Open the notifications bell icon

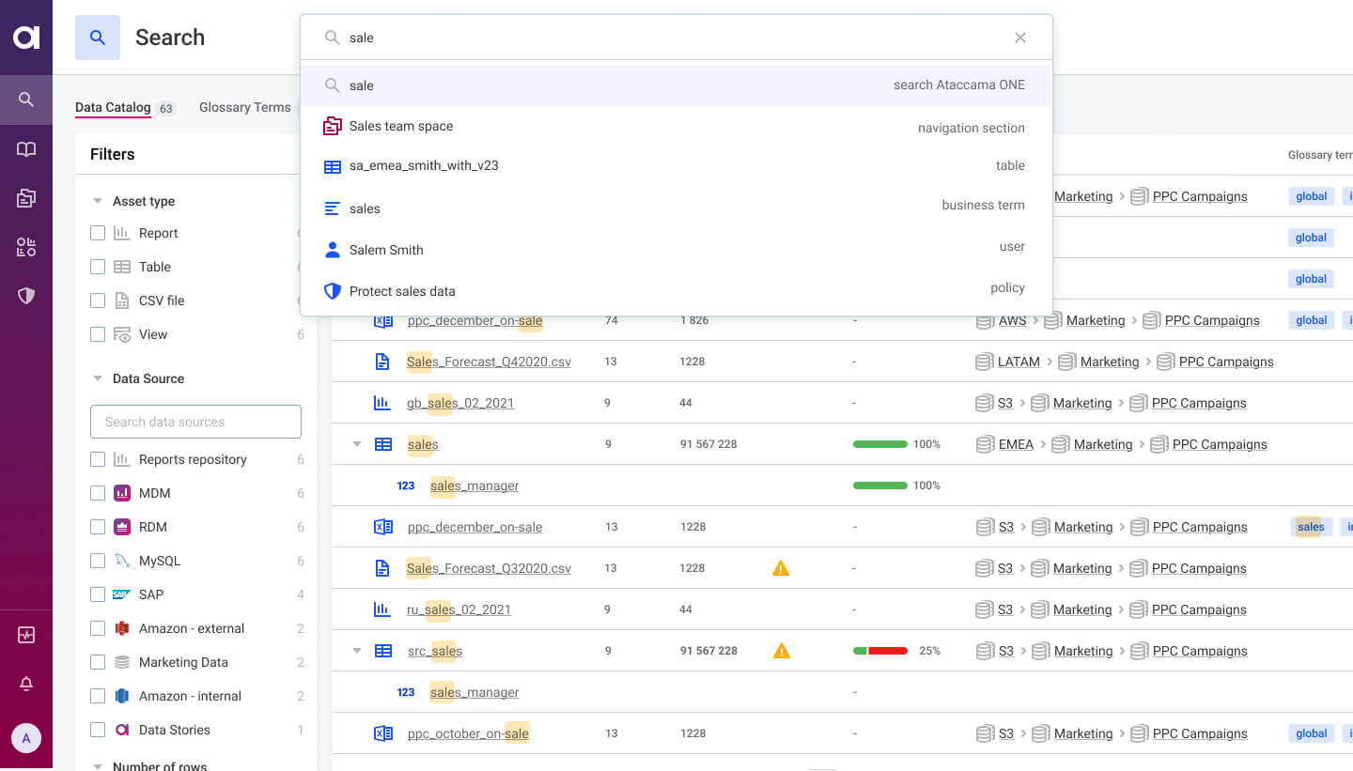click(x=26, y=685)
